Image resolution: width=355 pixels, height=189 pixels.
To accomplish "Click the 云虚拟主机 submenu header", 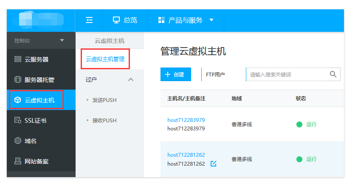I will point(110,41).
